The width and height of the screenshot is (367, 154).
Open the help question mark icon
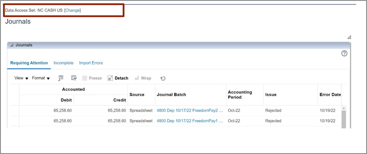click(344, 54)
